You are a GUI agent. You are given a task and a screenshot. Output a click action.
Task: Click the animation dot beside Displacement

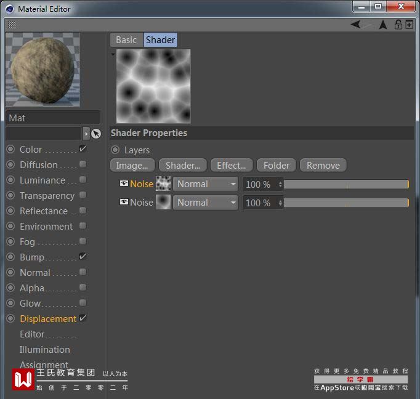pos(10,318)
